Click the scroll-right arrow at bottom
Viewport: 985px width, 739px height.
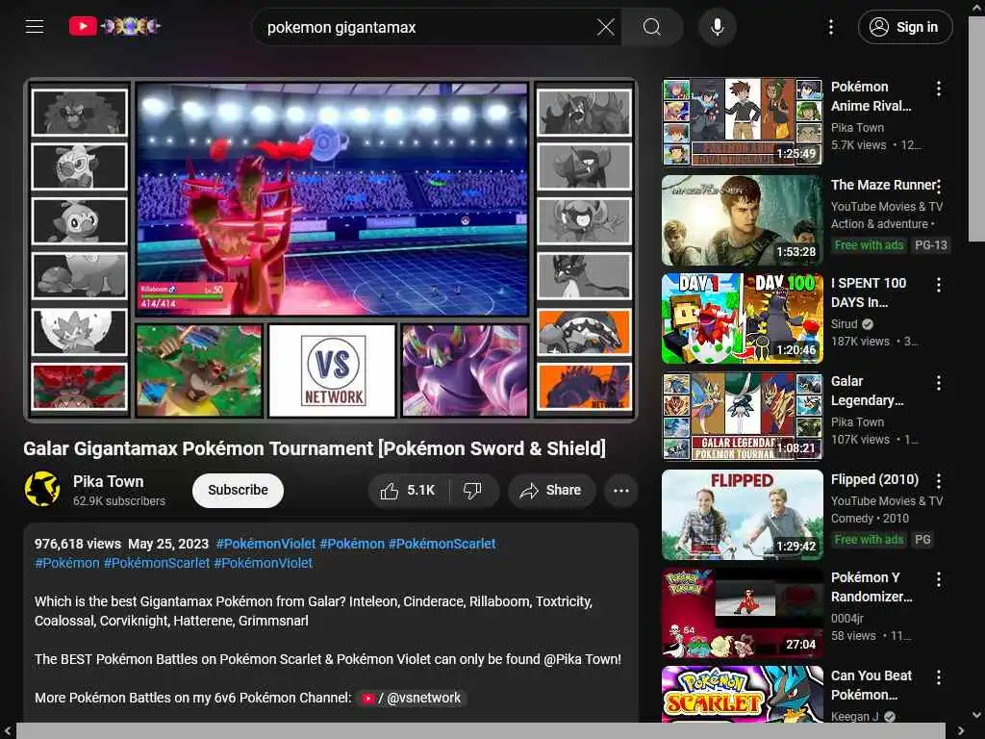[x=961, y=731]
